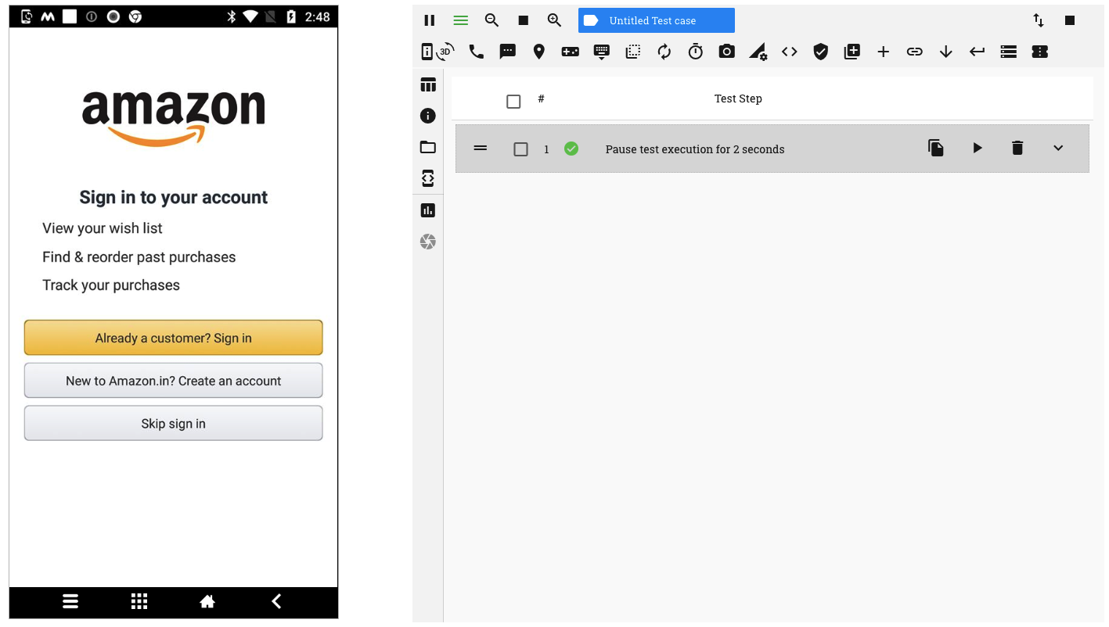
Task: Zoom in the device view
Action: pyautogui.click(x=554, y=20)
